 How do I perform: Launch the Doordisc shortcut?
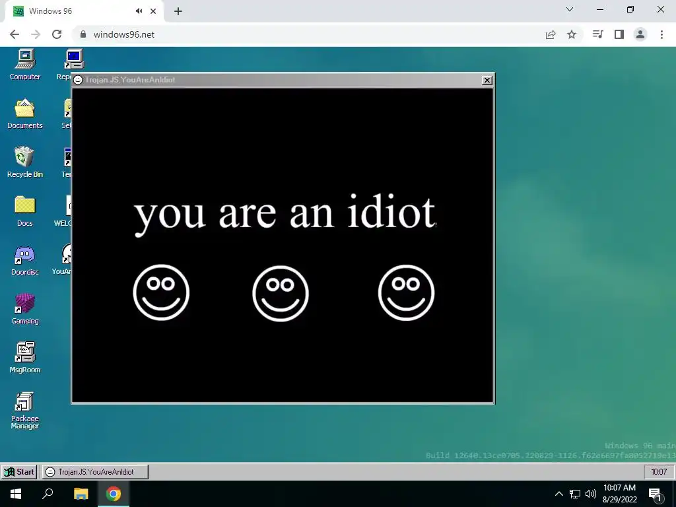25,260
